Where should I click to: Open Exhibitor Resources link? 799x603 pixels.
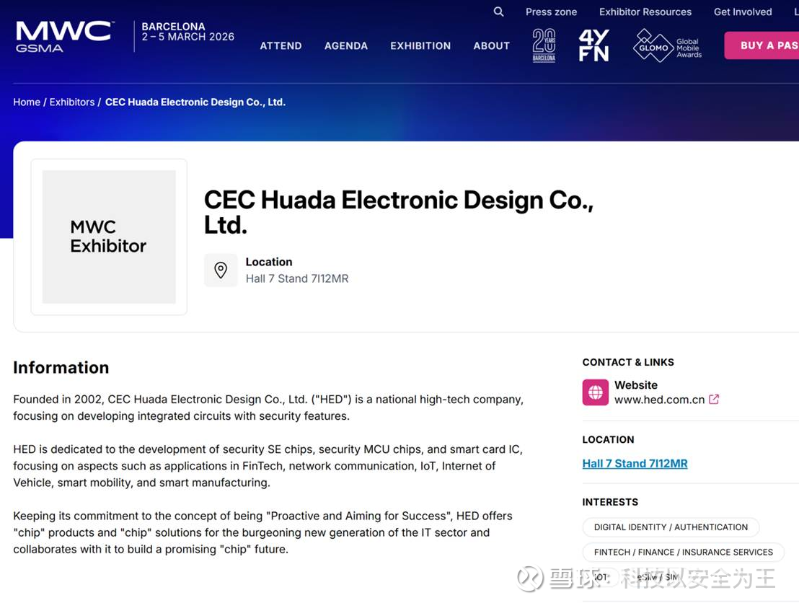click(x=645, y=12)
